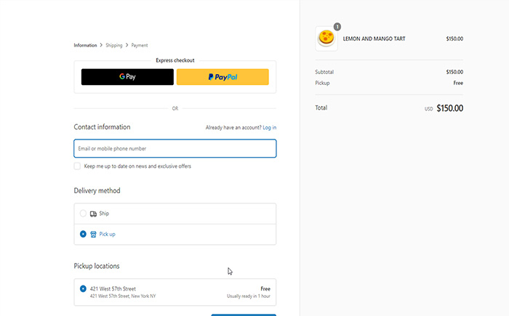Enable the news and exclusive offers checkbox

tap(77, 166)
